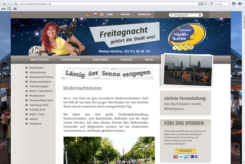
Task: Open the tree-lined street photo in the article
Action: tap(109, 150)
